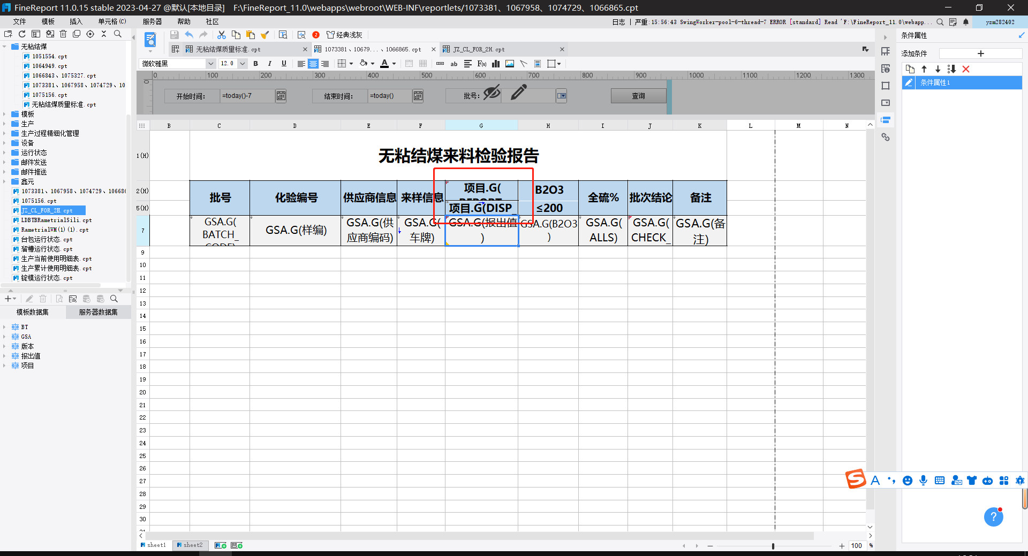Set right text alignment

click(325, 64)
